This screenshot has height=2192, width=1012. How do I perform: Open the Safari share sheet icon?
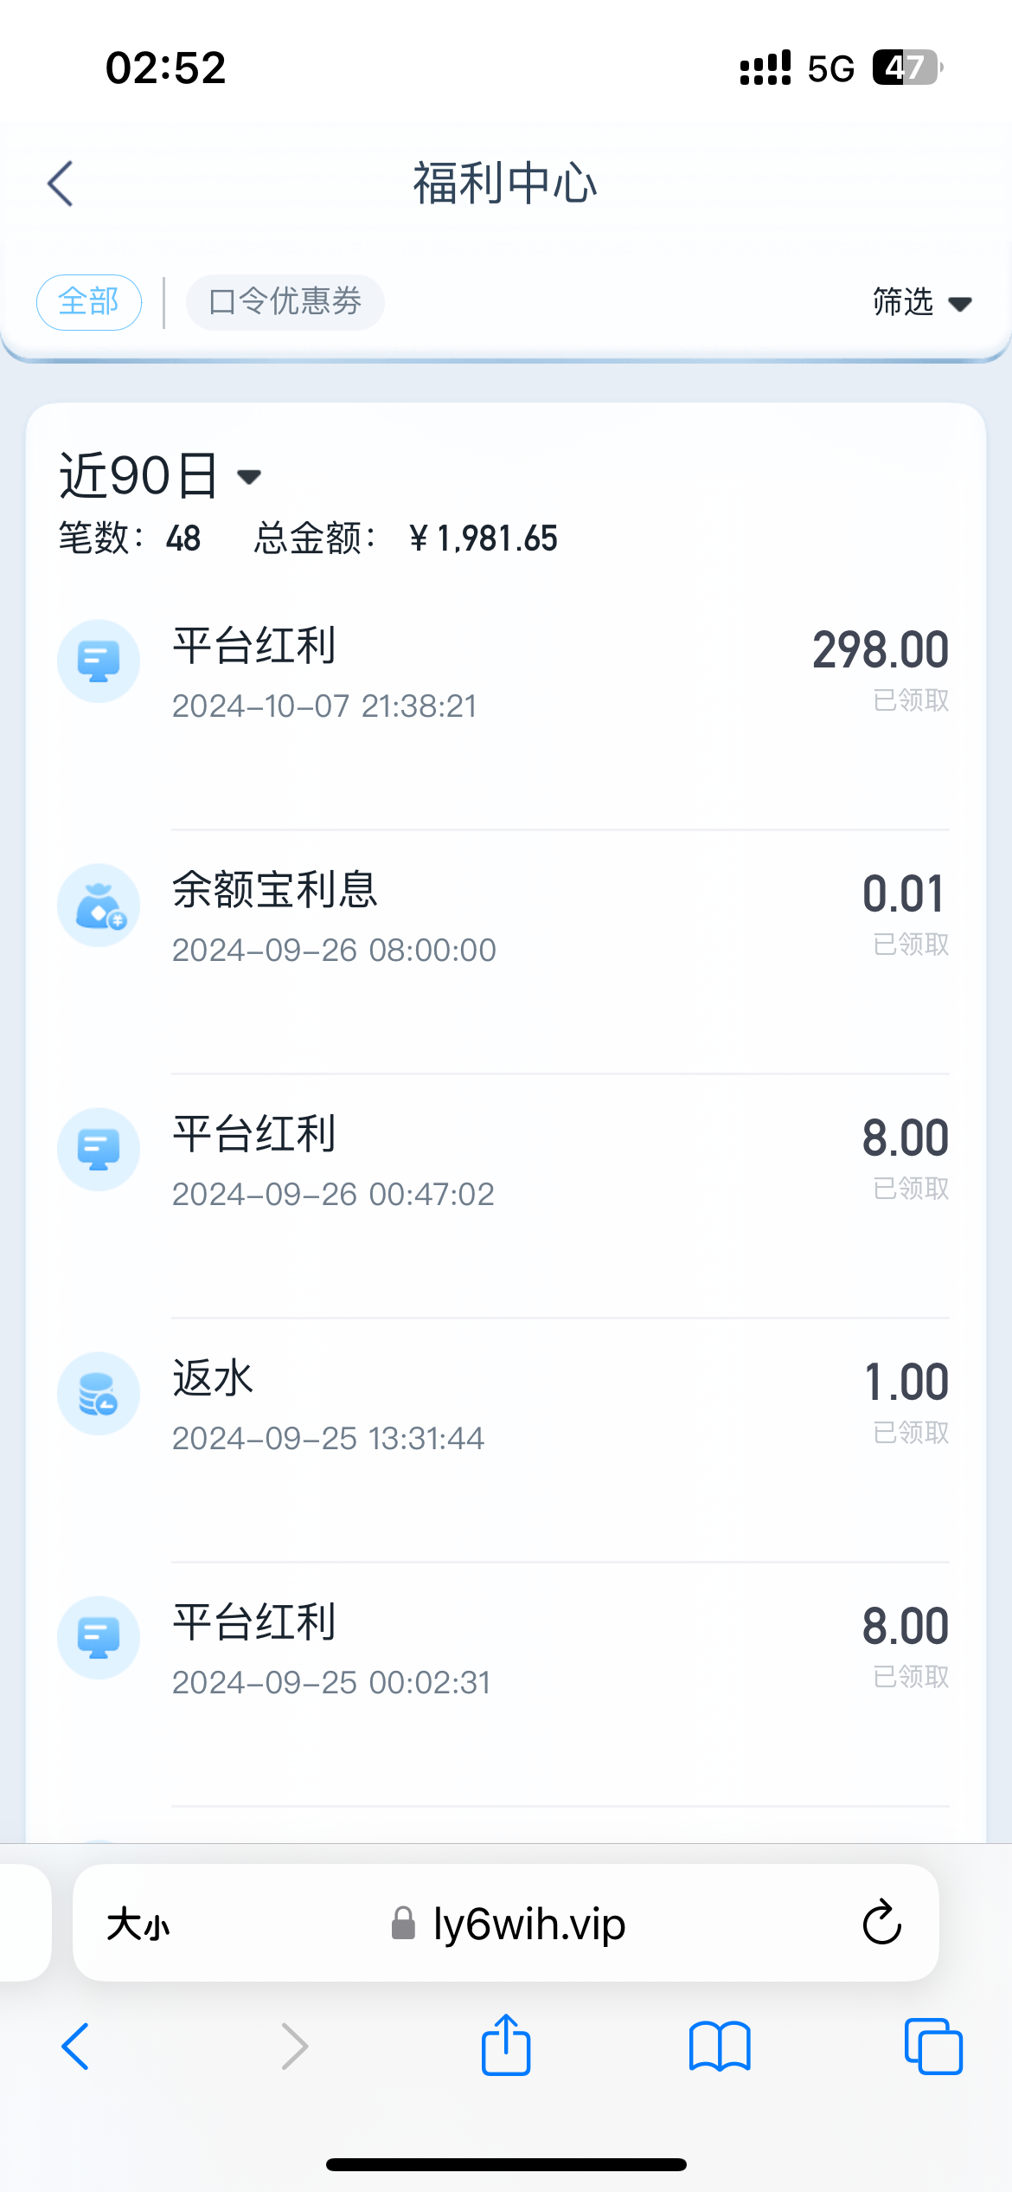(x=506, y=2047)
